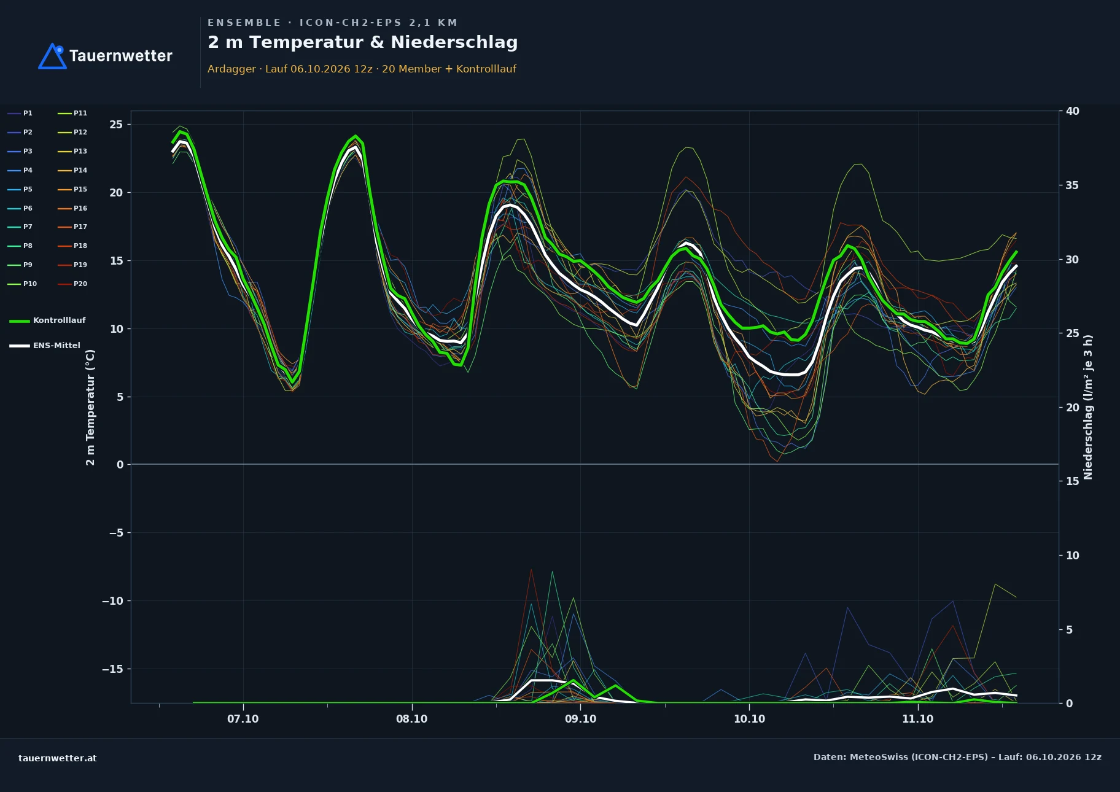The height and width of the screenshot is (792, 1120).
Task: Click the white ENS-Mittel legend line swatch
Action: [20, 346]
